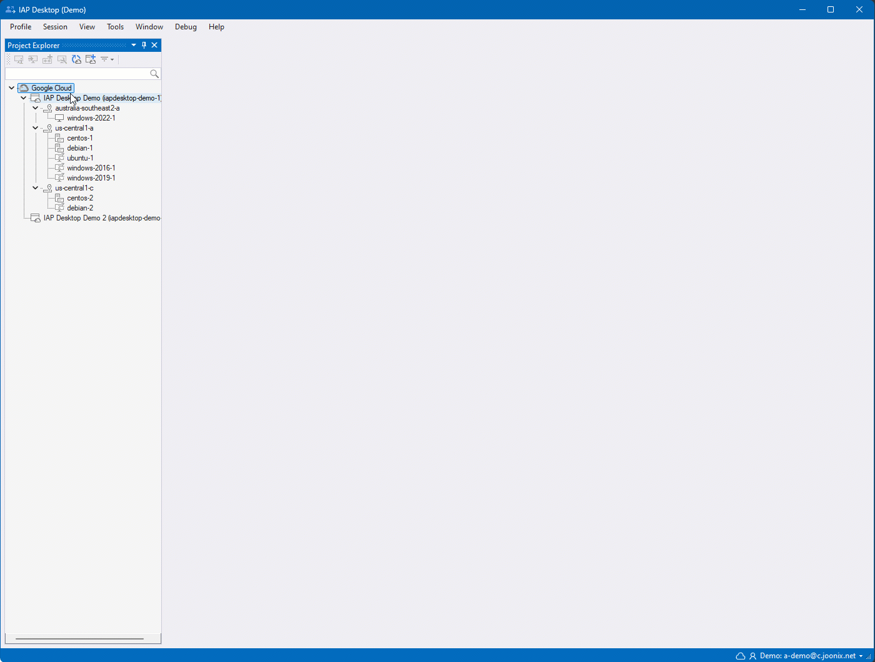875x662 pixels.
Task: Click the us-central1-c zone pin icon
Action: pos(47,188)
